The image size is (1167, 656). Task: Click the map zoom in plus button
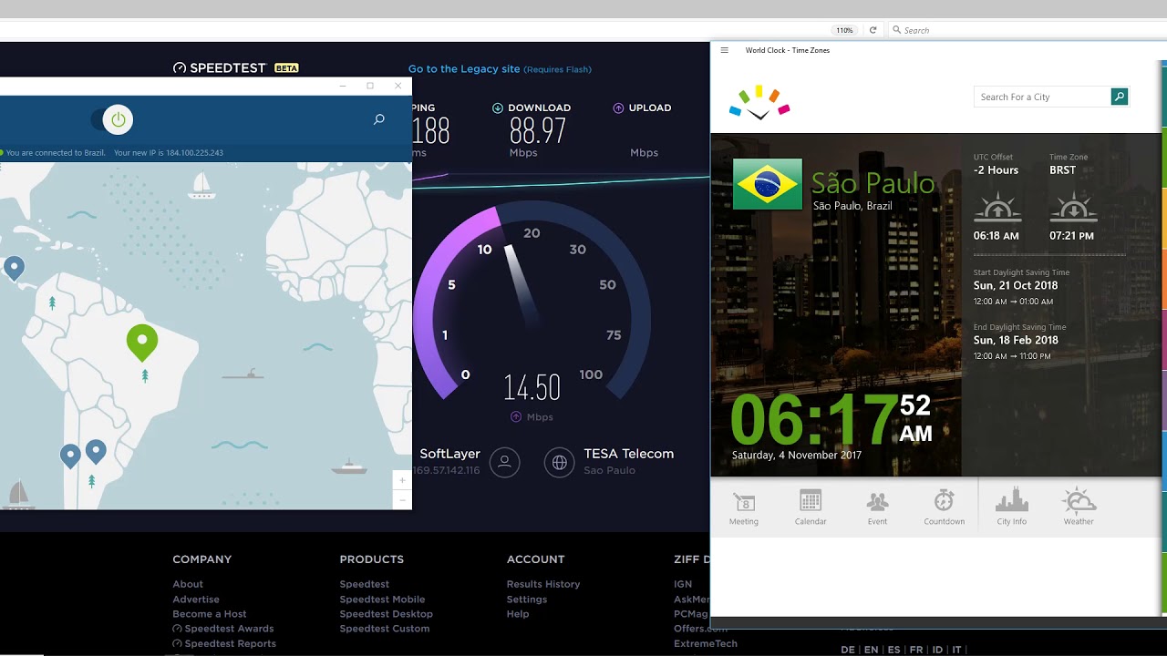point(402,480)
